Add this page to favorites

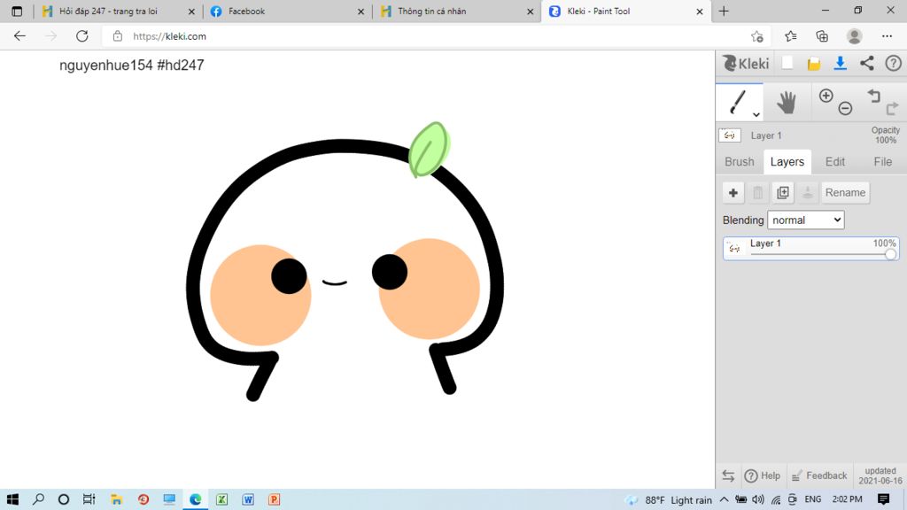756,36
